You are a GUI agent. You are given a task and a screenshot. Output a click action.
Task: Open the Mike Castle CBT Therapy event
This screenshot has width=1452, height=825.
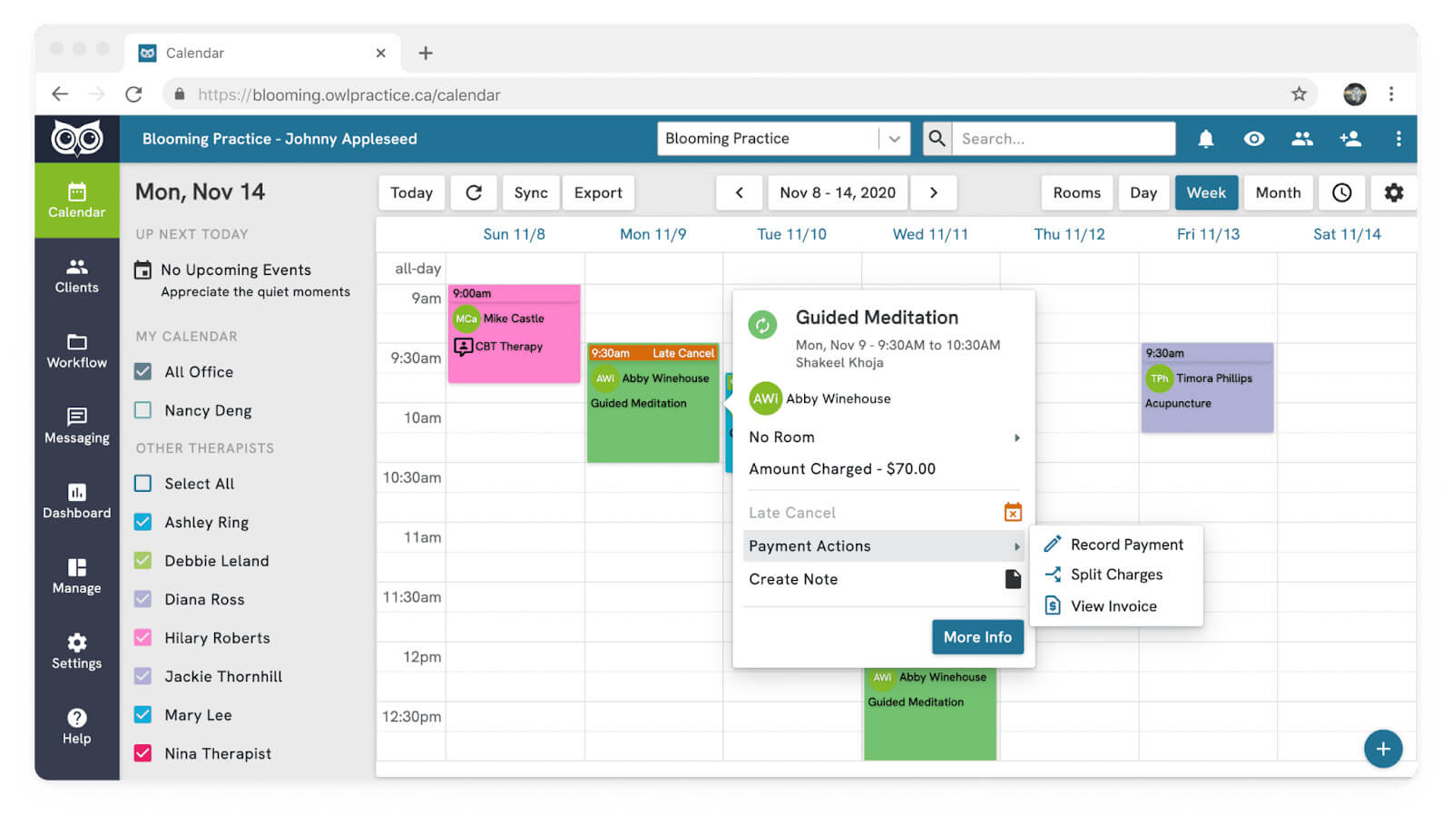pos(514,333)
